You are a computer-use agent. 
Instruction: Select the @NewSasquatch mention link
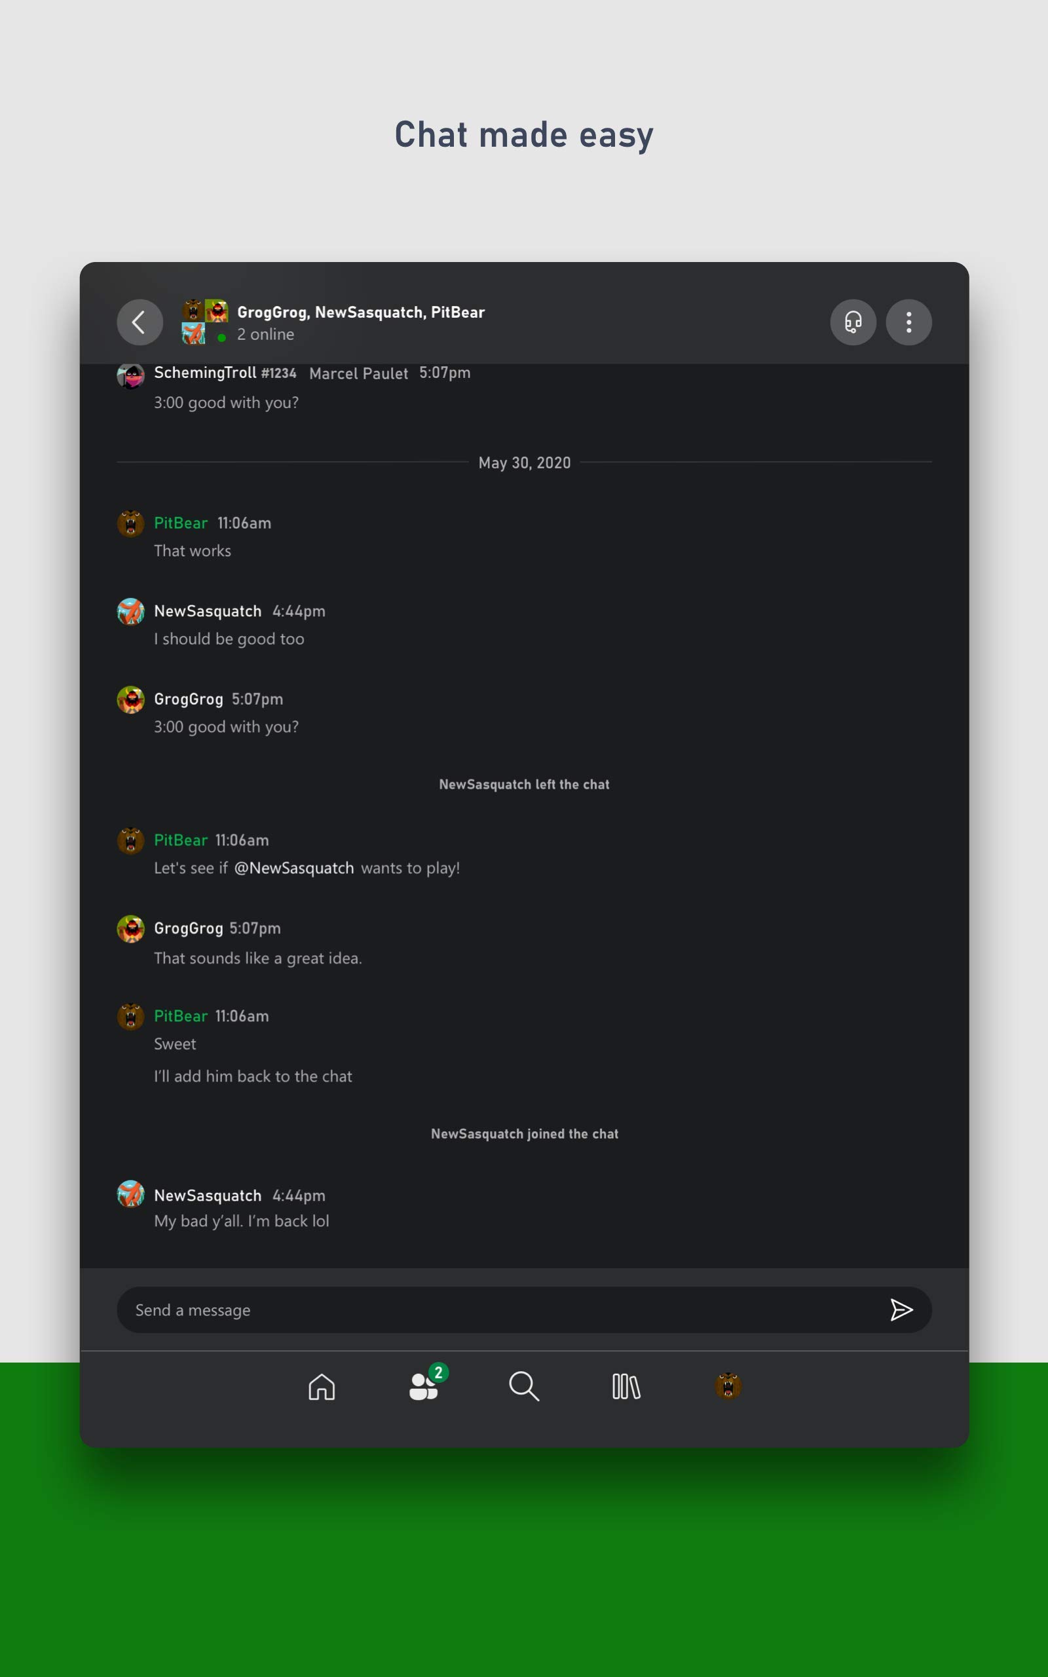(x=294, y=867)
